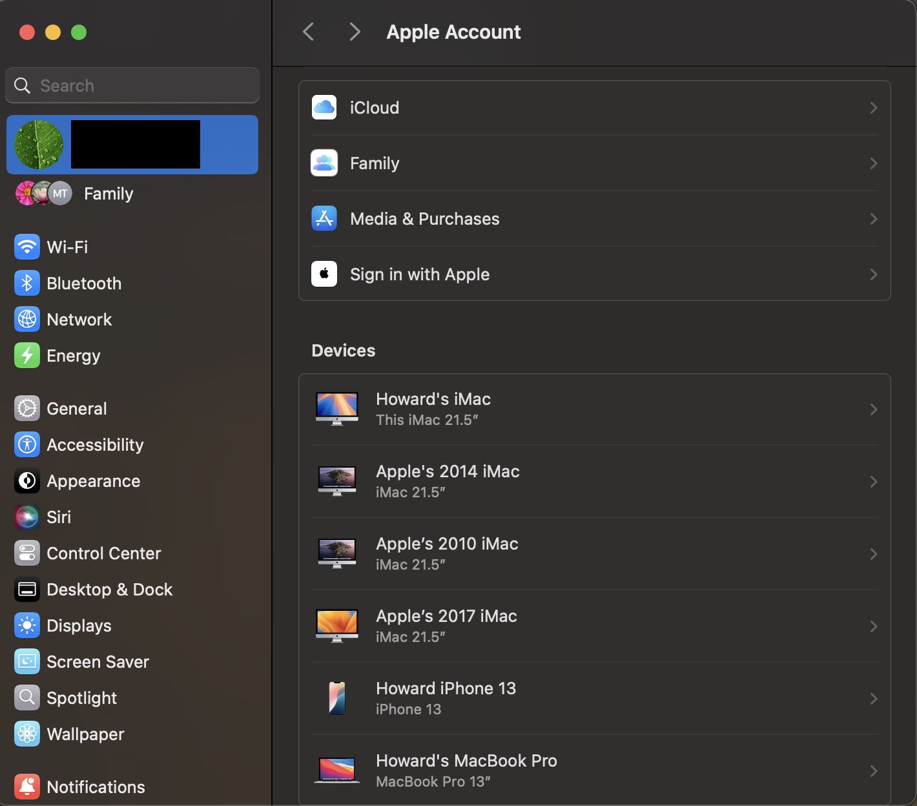Viewport: 917px width, 806px height.
Task: Select Wi-Fi label in the sidebar
Action: (x=67, y=247)
